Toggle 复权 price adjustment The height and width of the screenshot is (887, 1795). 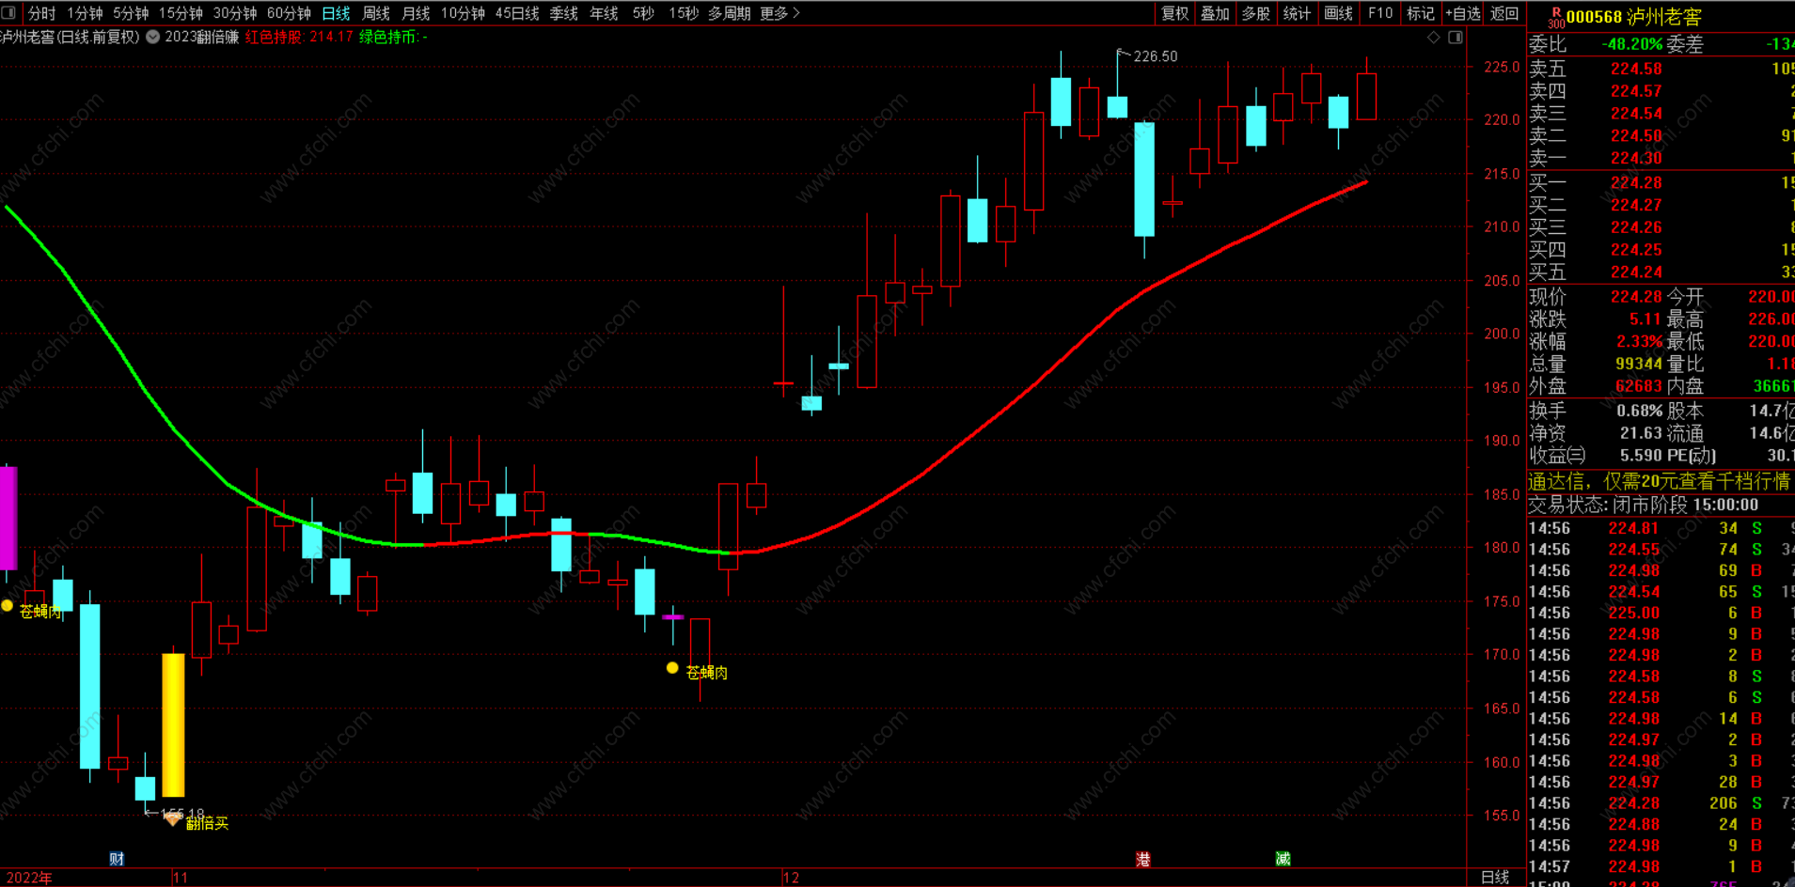1175,13
